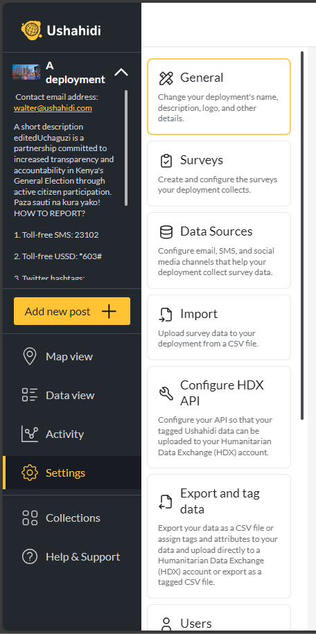Click the Configure HDX API wrench icon
This screenshot has height=634, width=316.
click(x=166, y=393)
